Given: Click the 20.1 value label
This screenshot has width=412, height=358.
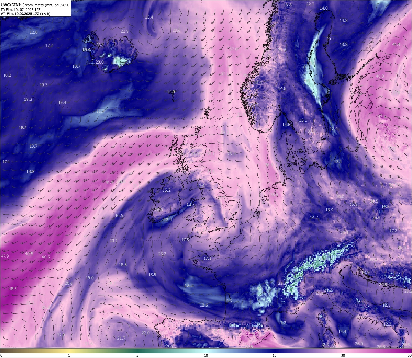Looking at the screenshot, I should 330,39.
